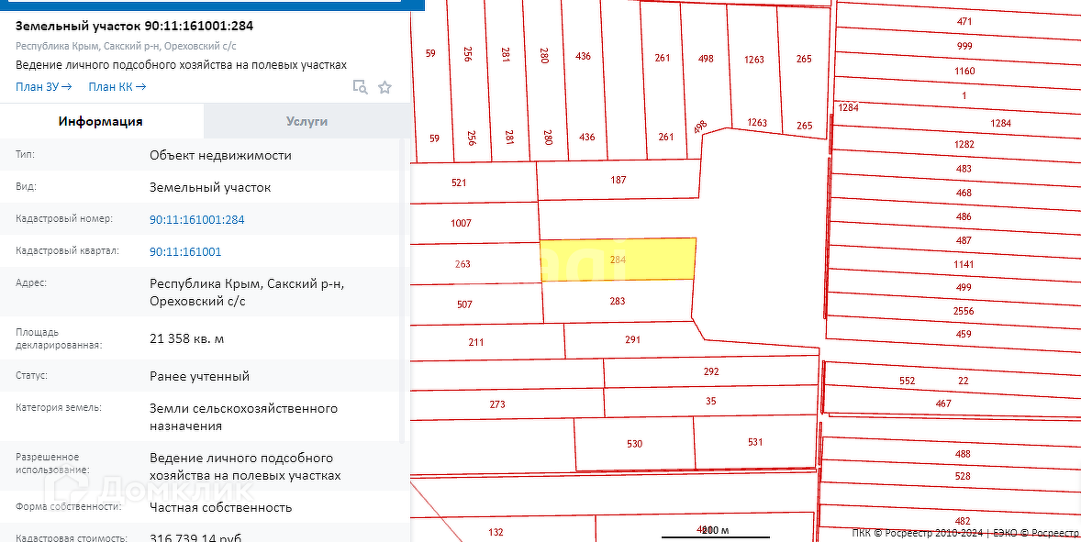Add parcel to favorites with star icon
Image resolution: width=1081 pixels, height=542 pixels.
[384, 87]
